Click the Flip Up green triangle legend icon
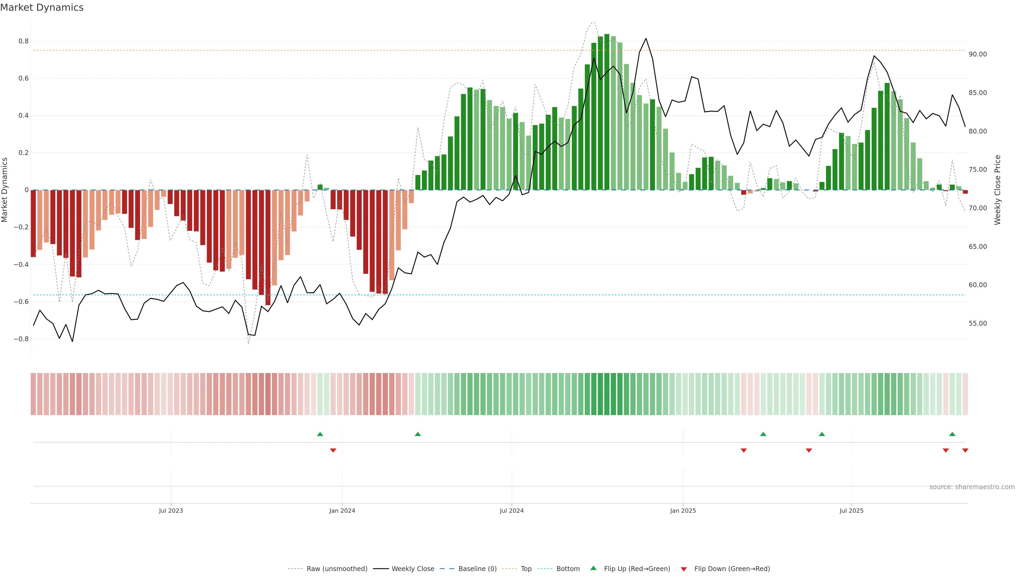Screen dimensions: 1028x578 tap(594, 568)
